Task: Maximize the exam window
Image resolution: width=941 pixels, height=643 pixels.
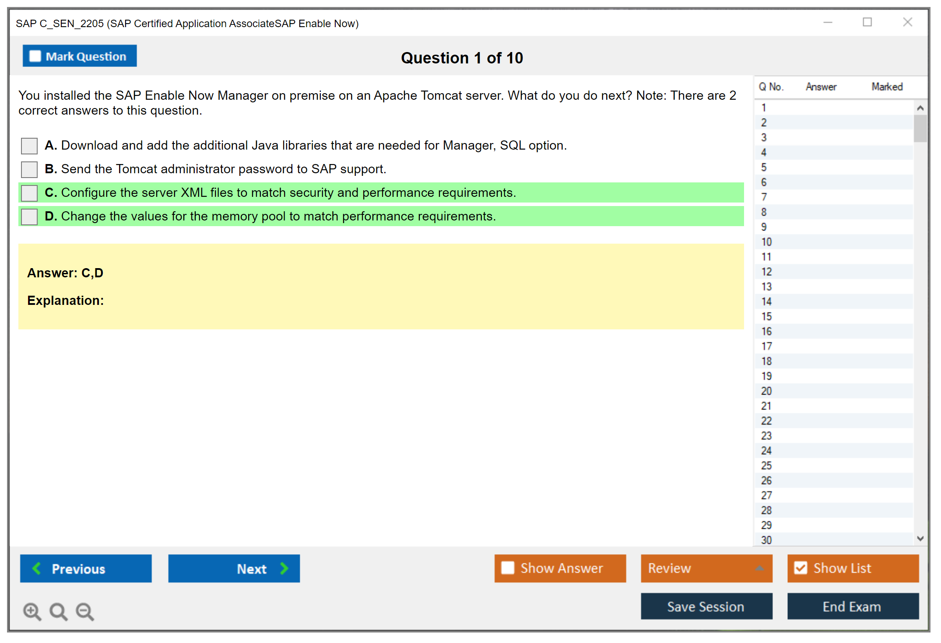Action: pyautogui.click(x=867, y=22)
